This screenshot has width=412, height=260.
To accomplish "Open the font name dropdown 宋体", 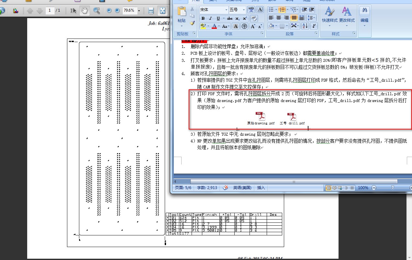I will tap(226, 10).
